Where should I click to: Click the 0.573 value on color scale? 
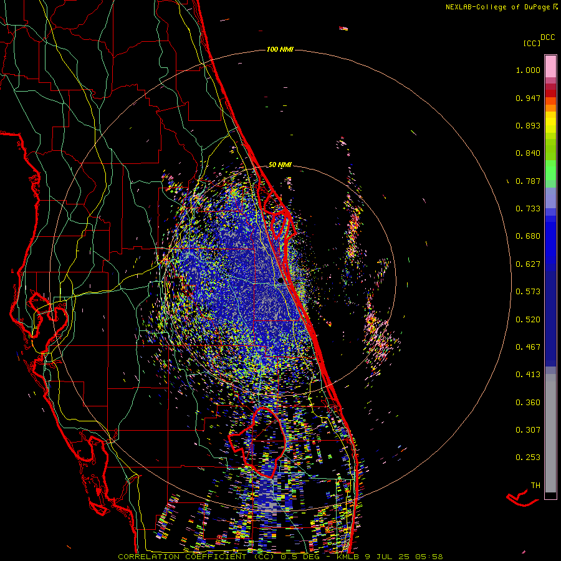(528, 292)
